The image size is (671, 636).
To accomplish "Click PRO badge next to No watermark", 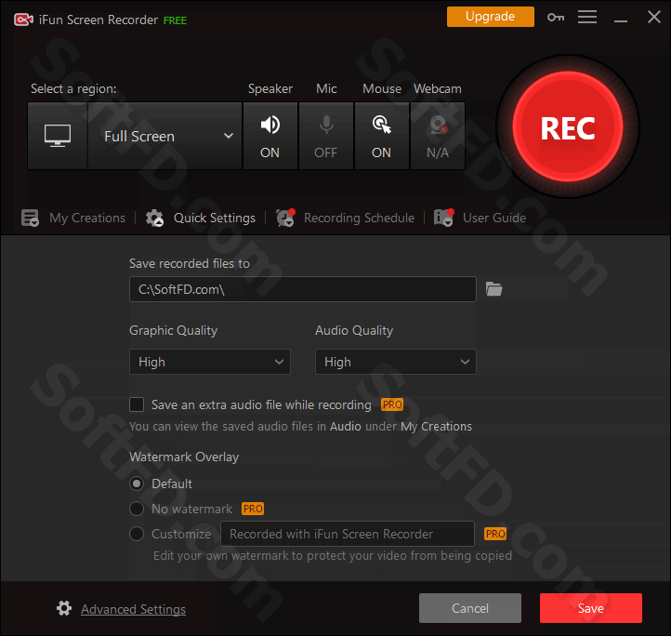I will [253, 509].
